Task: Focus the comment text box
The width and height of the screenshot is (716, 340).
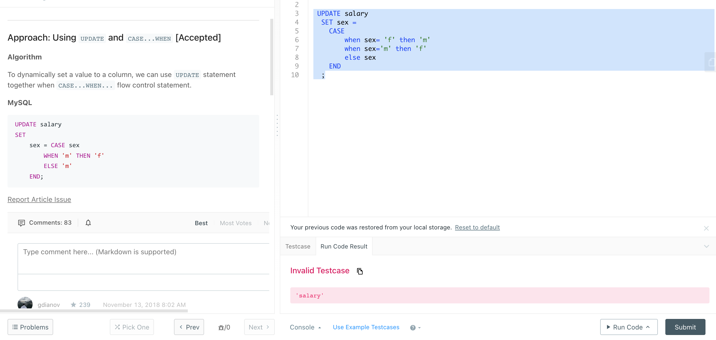Action: tap(143, 259)
